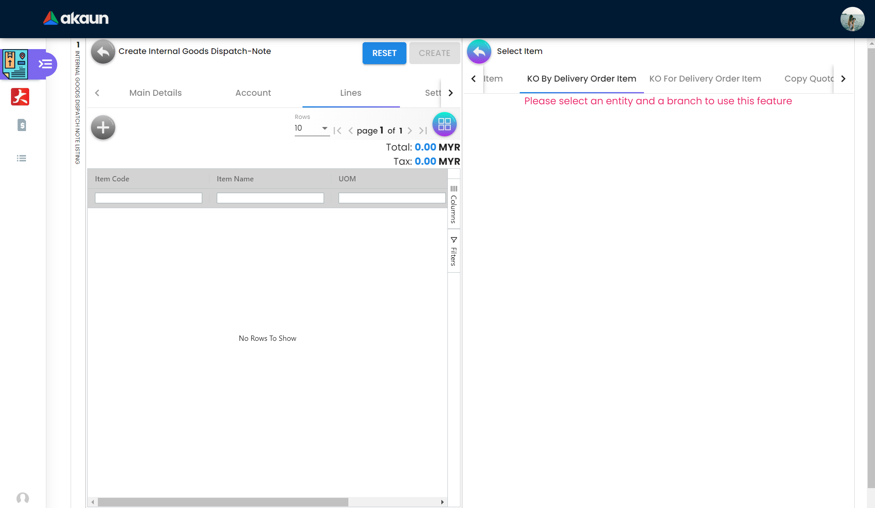Click the grid view toggle icon
875x508 pixels.
click(444, 124)
